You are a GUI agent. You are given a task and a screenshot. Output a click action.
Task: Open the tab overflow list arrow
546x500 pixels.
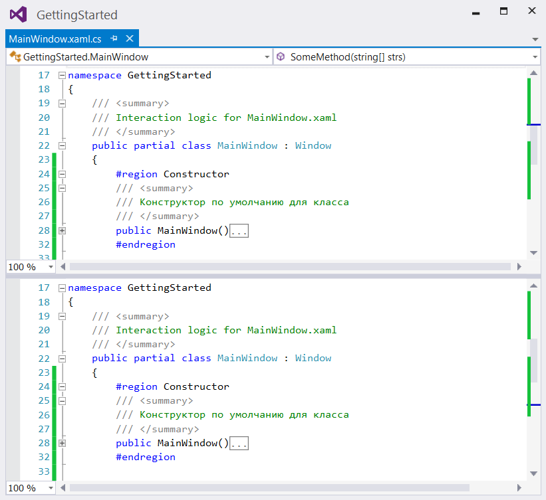click(x=535, y=39)
